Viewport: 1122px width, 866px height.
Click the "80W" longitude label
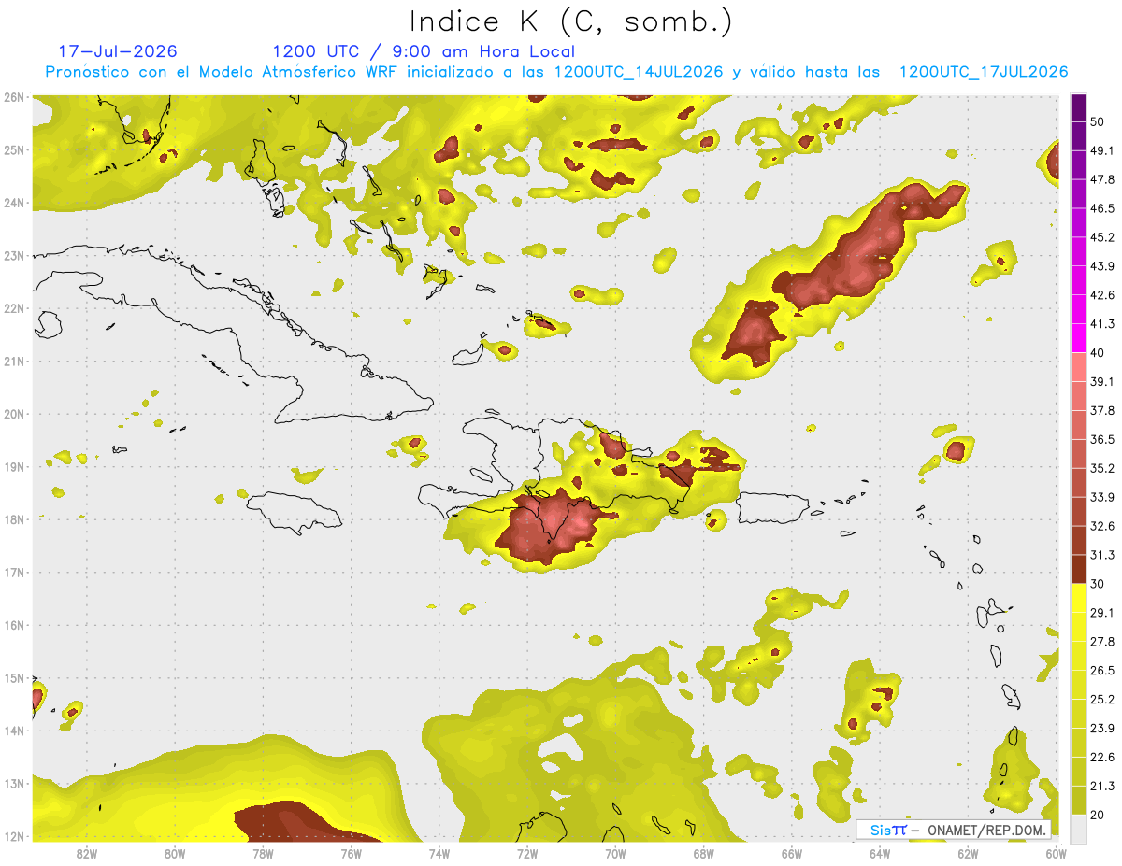(175, 853)
